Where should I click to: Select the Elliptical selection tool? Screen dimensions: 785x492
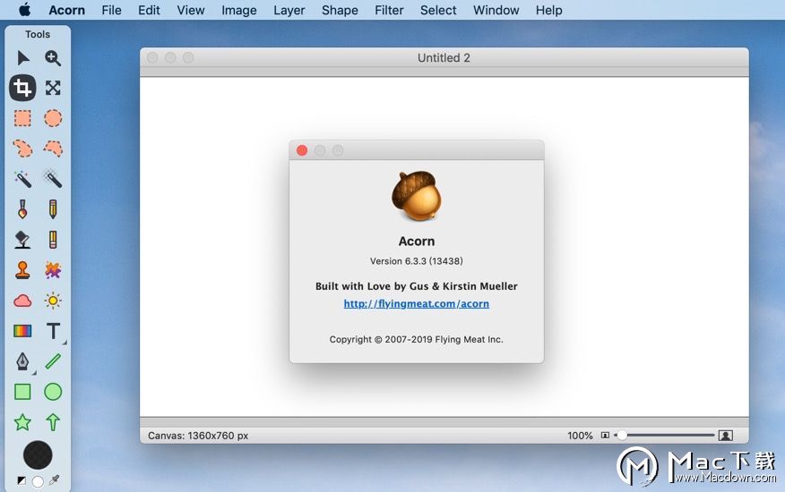coord(53,118)
